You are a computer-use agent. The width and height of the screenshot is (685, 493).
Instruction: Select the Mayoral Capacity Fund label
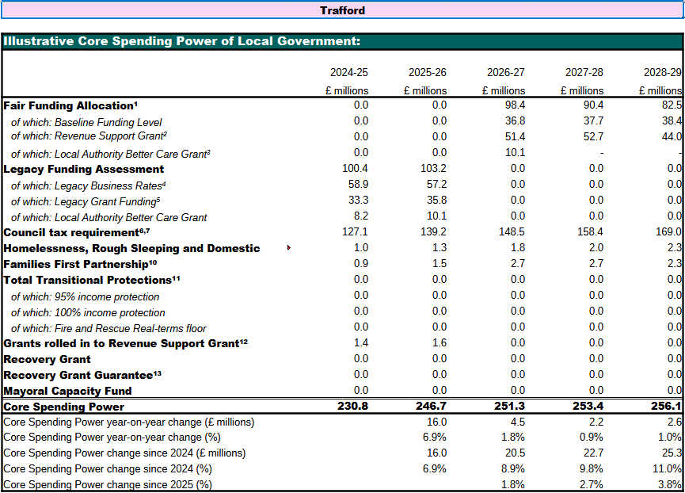(67, 391)
